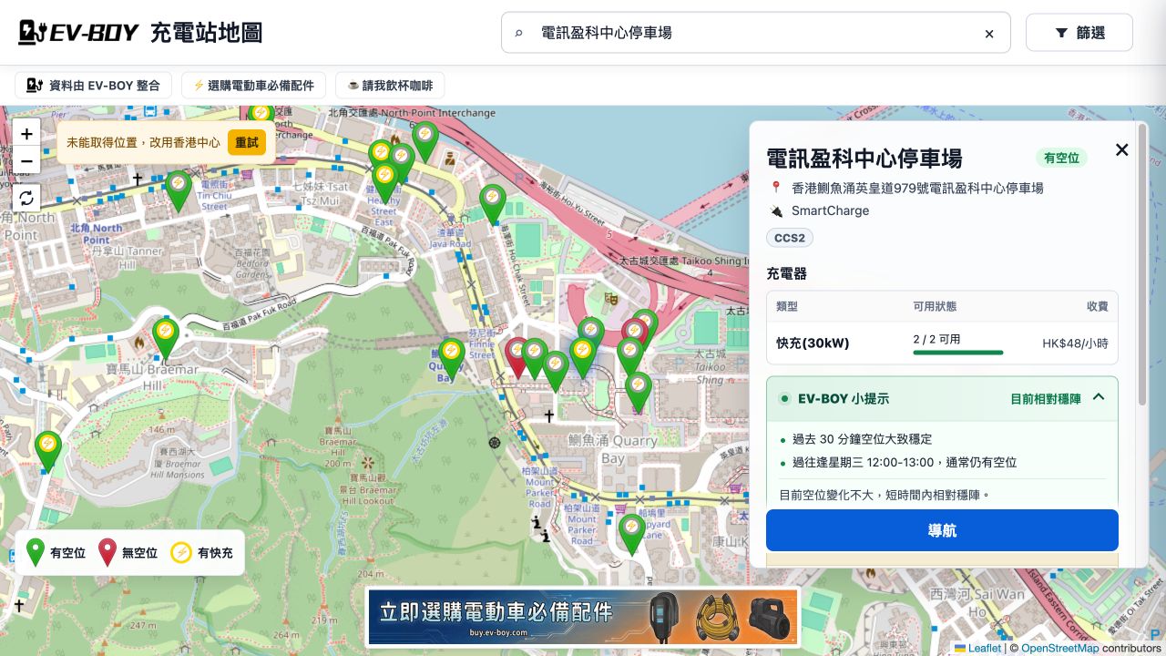
Task: Select the marker near Tin Chiu Street
Action: (179, 190)
